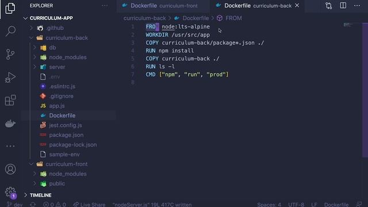Click FROM symbol in the breadcrumb
This screenshot has width=368, height=207.
233,18
